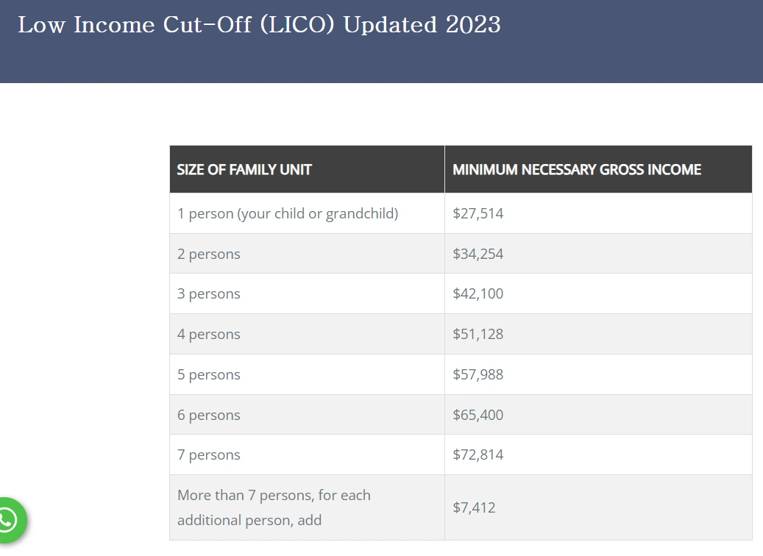Select the 'SIZE OF FAMILY UNIT' header
763x556 pixels.
[244, 169]
